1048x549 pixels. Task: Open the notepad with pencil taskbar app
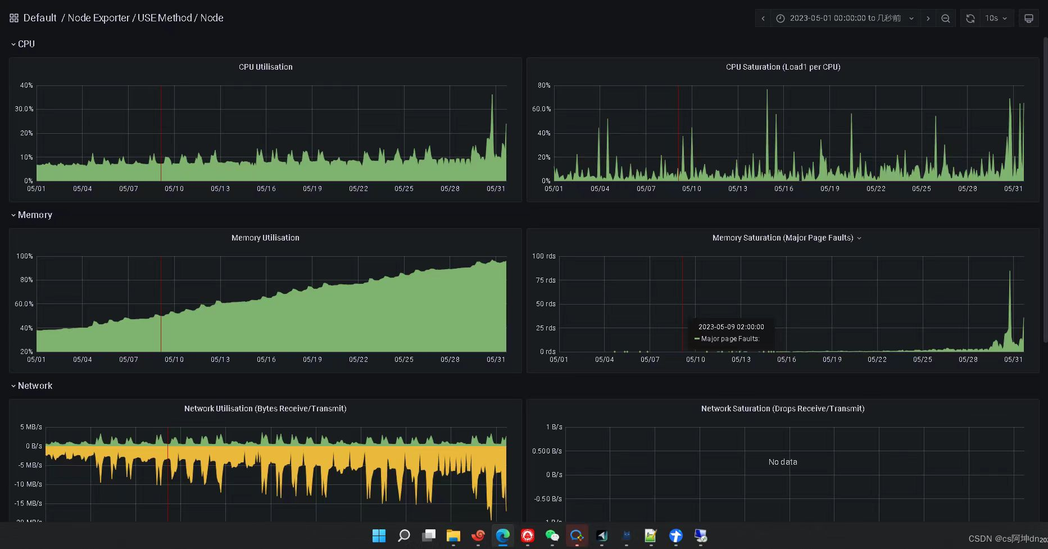click(x=651, y=536)
